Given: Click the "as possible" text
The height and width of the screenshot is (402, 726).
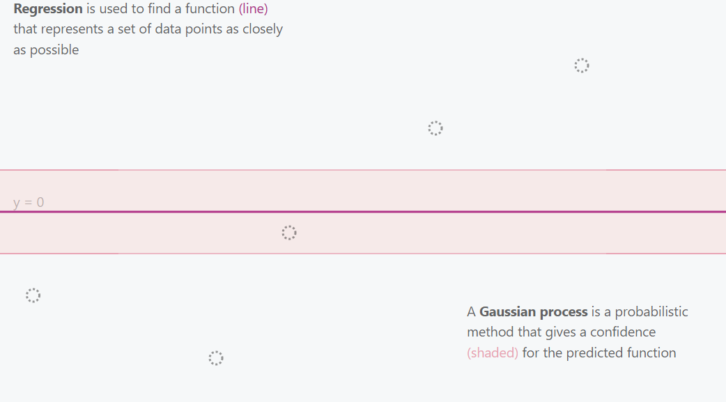Looking at the screenshot, I should click(46, 50).
